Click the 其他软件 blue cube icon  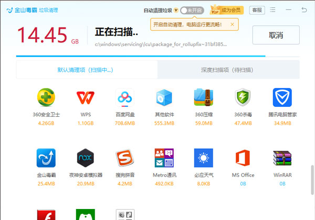pos(164,97)
